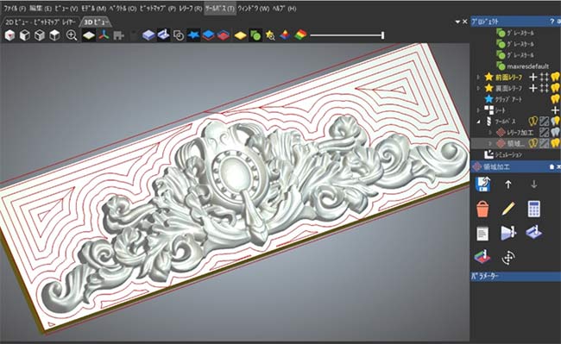Screen dimensions: 561x344
Task: Click the coloured pyramid shading icon
Action: tap(285, 35)
